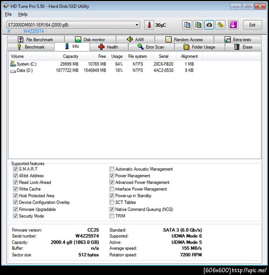Select the Info tab
Screen dimensions: 269x275
pos(72,46)
